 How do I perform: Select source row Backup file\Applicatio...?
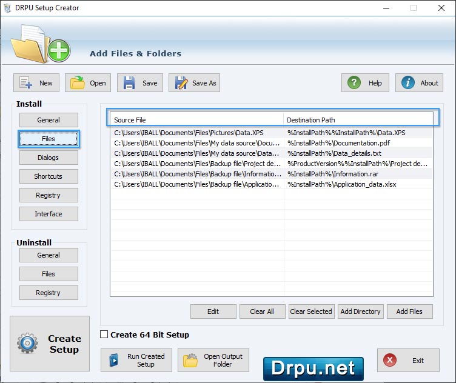(196, 184)
